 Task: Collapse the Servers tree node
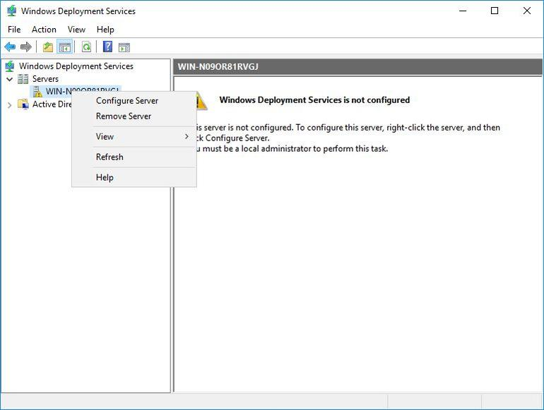[x=9, y=79]
